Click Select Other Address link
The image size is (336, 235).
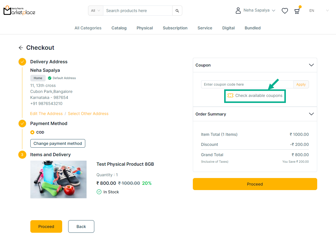(x=88, y=114)
